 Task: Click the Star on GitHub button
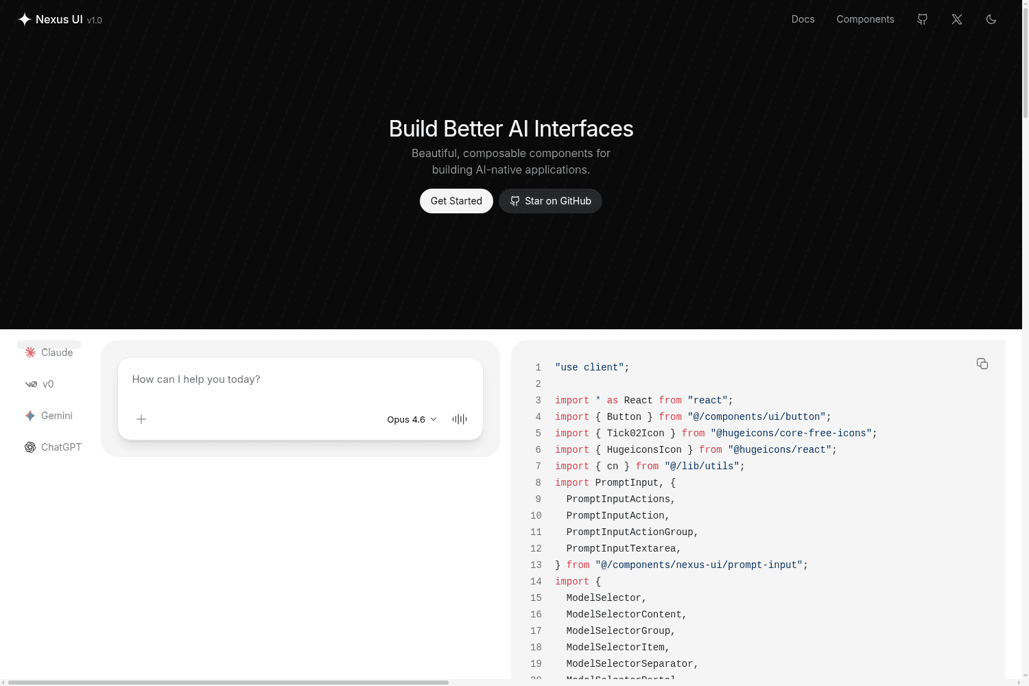coord(550,201)
